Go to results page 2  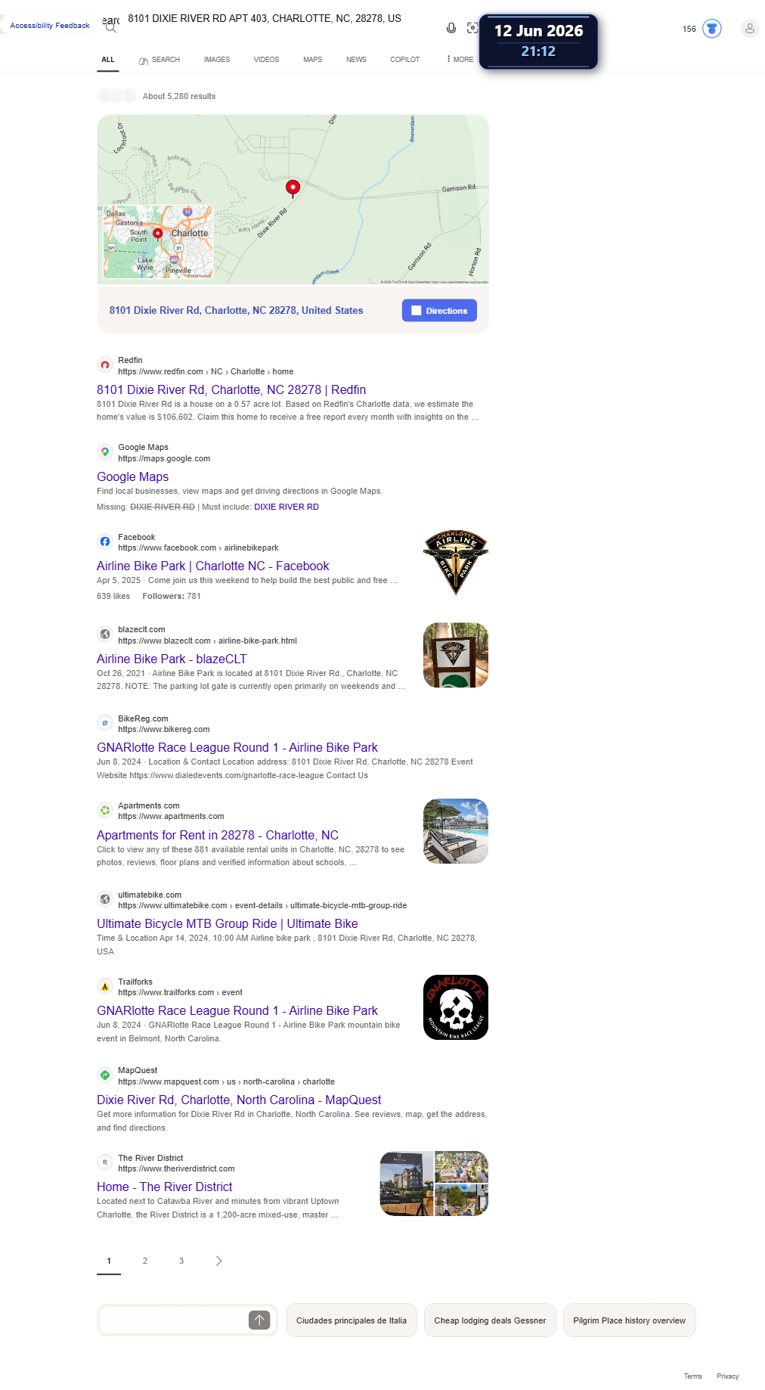pyautogui.click(x=145, y=1261)
